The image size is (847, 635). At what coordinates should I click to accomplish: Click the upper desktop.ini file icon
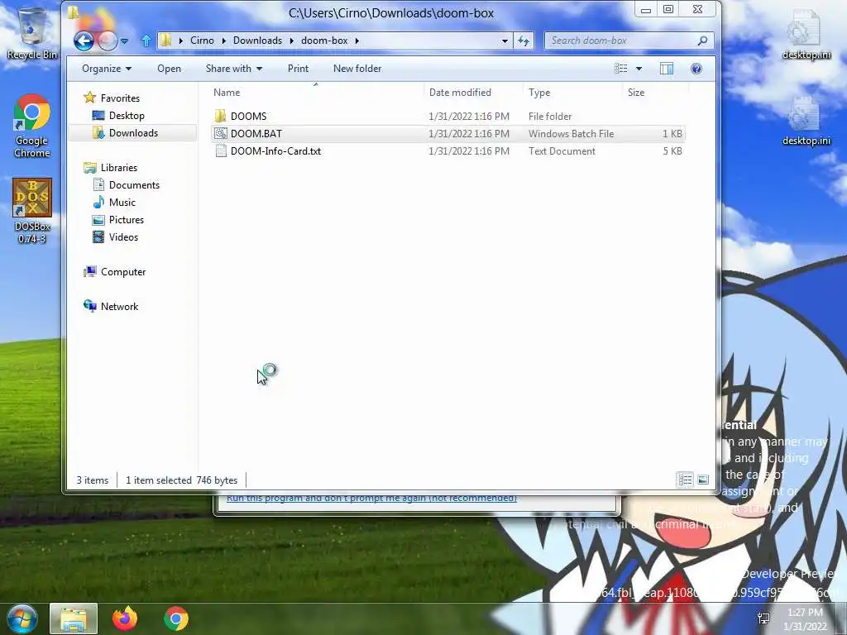coord(806,33)
